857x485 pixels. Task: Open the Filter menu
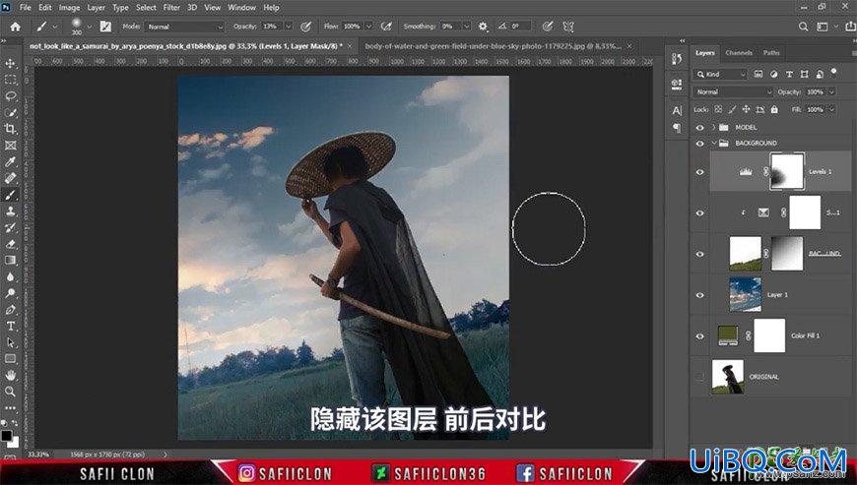pos(171,8)
